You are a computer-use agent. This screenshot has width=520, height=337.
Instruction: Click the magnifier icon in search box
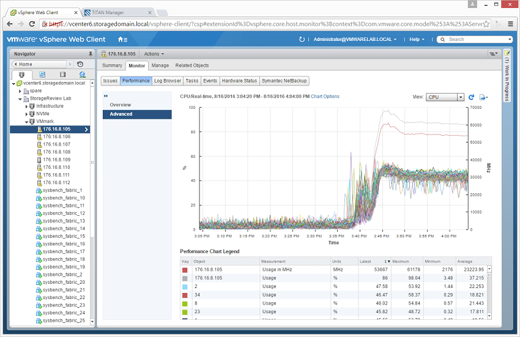442,40
